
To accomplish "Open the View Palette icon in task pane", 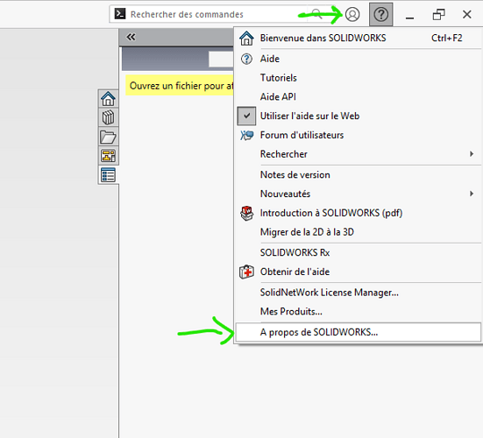I will coord(108,156).
